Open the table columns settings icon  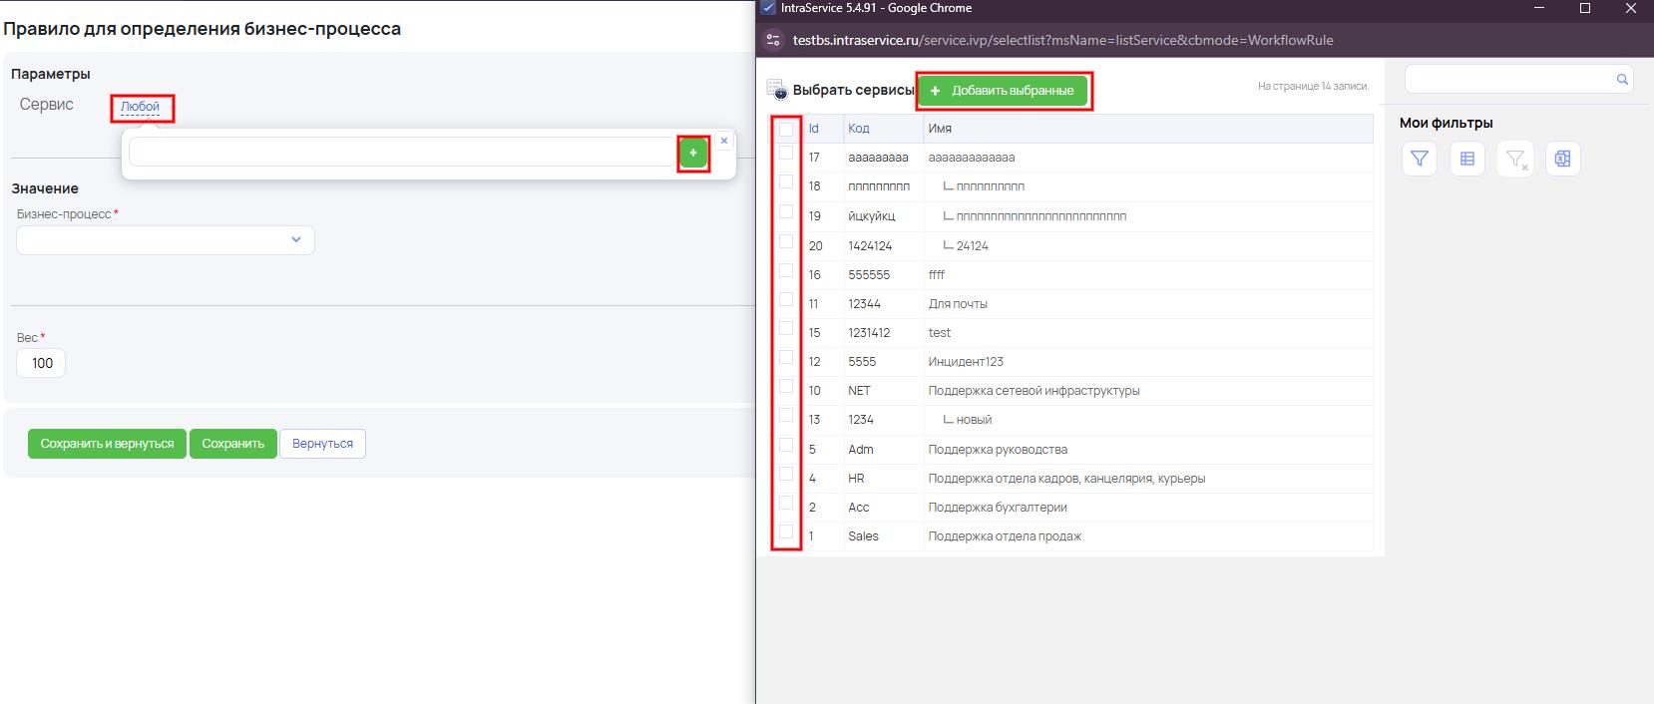1466,159
